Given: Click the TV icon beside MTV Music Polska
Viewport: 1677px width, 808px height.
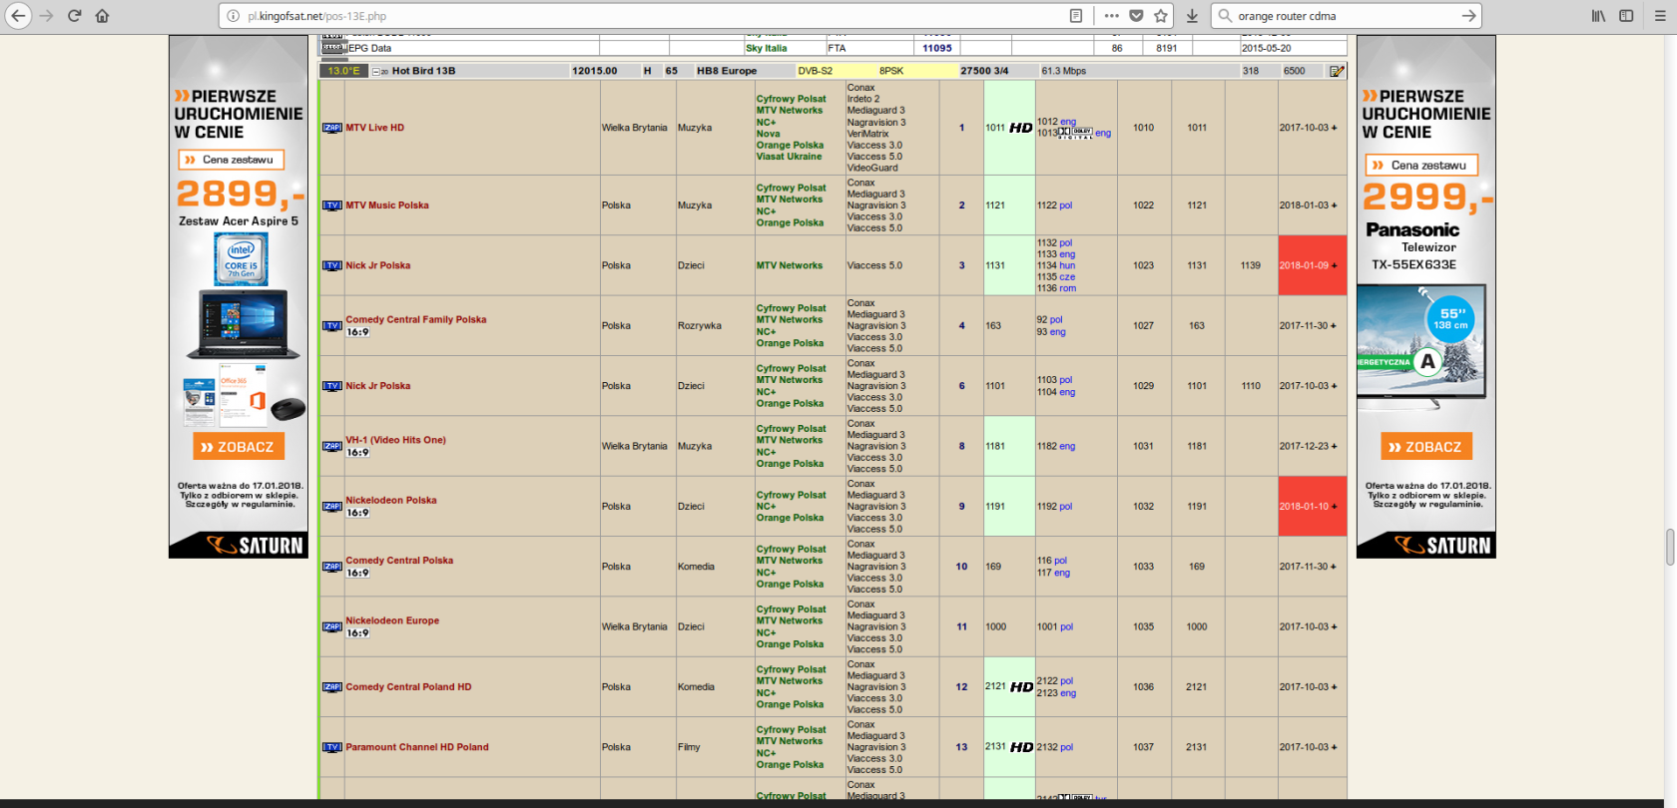Looking at the screenshot, I should tap(332, 205).
